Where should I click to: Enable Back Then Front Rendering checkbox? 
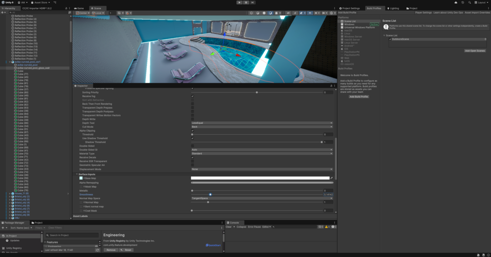point(192,104)
